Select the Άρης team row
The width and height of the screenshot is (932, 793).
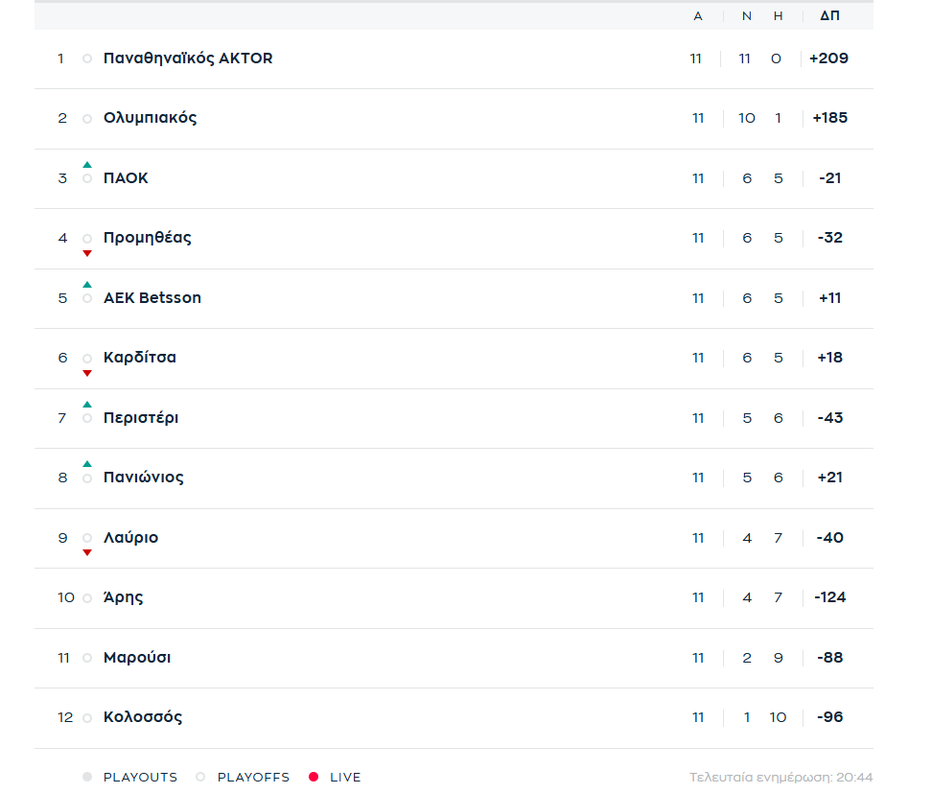point(454,598)
